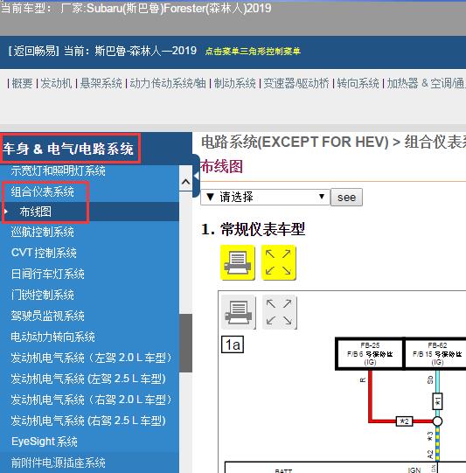Image resolution: width=466 pixels, height=473 pixels.
Task: Open the 概要 menu
Action: pyautogui.click(x=22, y=83)
